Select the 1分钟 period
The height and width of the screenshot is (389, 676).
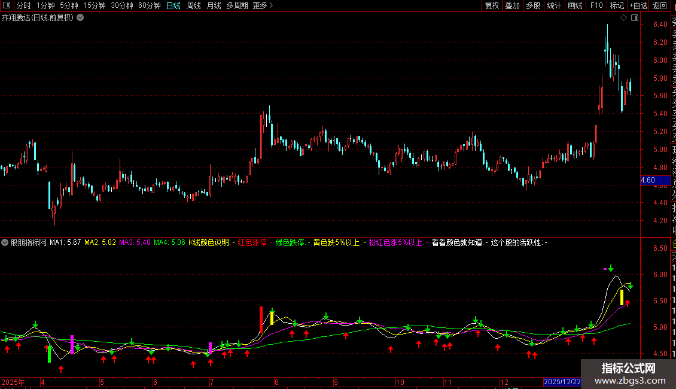pos(45,5)
